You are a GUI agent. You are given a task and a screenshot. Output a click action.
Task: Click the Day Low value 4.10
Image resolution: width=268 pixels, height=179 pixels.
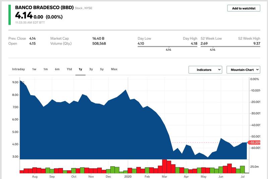pyautogui.click(x=141, y=44)
